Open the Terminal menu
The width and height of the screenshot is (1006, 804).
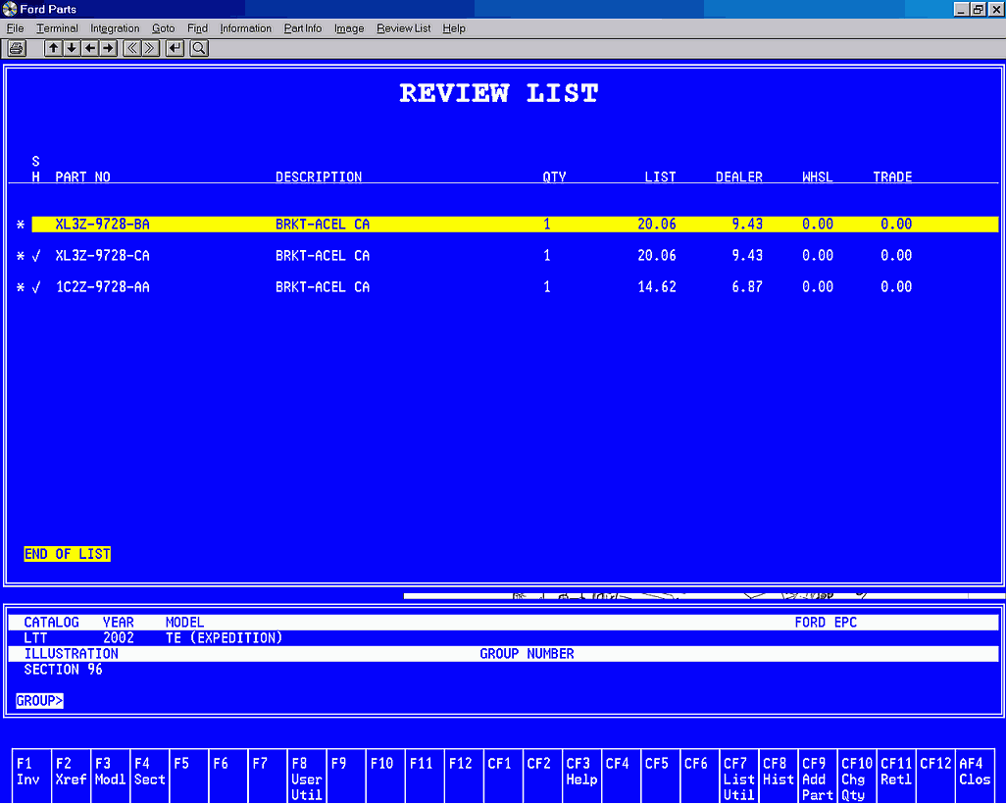click(57, 28)
